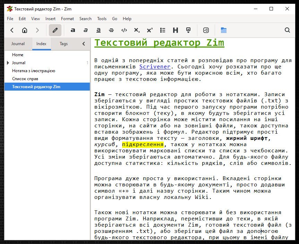Image resolution: width=299 pixels, height=244 pixels.
Task: Select Текстовий редактор Zim index entry
Action: pyautogui.click(x=47, y=87)
